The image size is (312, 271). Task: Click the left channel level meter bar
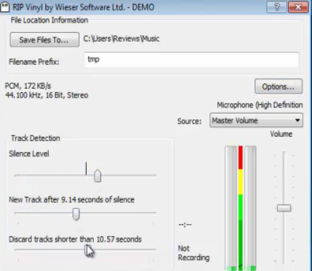tap(231, 208)
